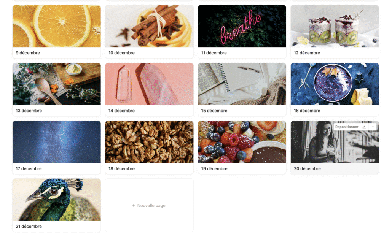The width and height of the screenshot is (392, 238).
Task: Open the 16 décembre smoothie bowl card
Action: coord(335,89)
